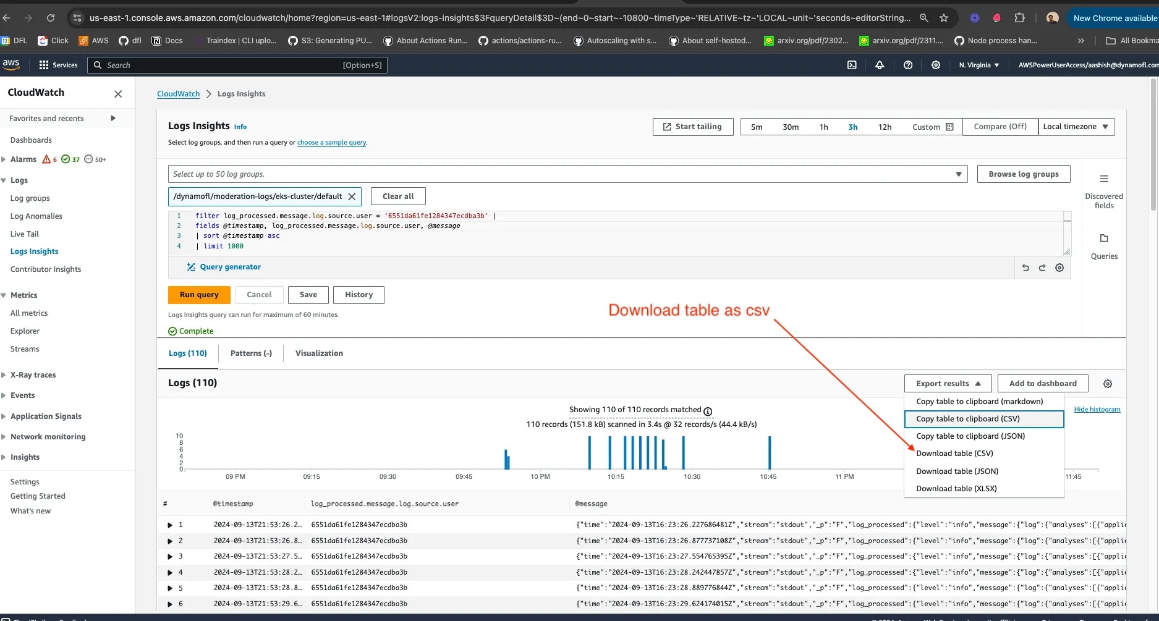Collapse Export results dropdown
The image size is (1159, 621).
948,384
